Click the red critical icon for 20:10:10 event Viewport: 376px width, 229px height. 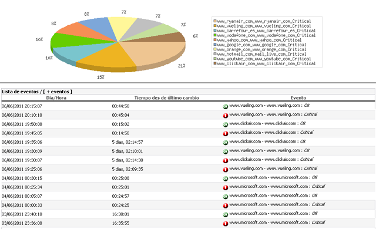pos(226,116)
